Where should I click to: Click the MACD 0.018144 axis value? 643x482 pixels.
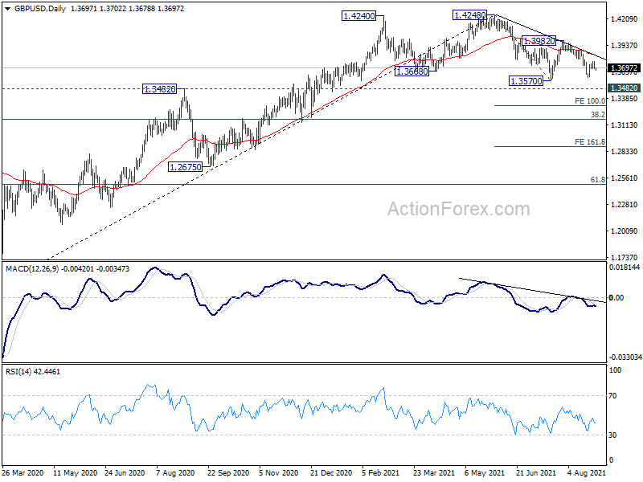[625, 268]
